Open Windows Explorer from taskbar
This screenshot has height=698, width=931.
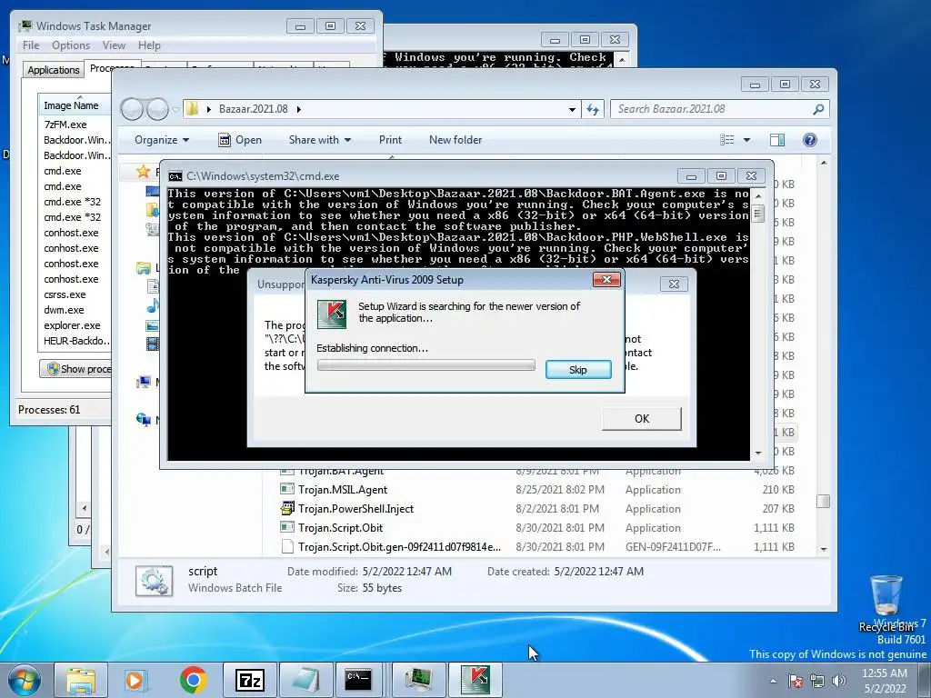[x=81, y=680]
